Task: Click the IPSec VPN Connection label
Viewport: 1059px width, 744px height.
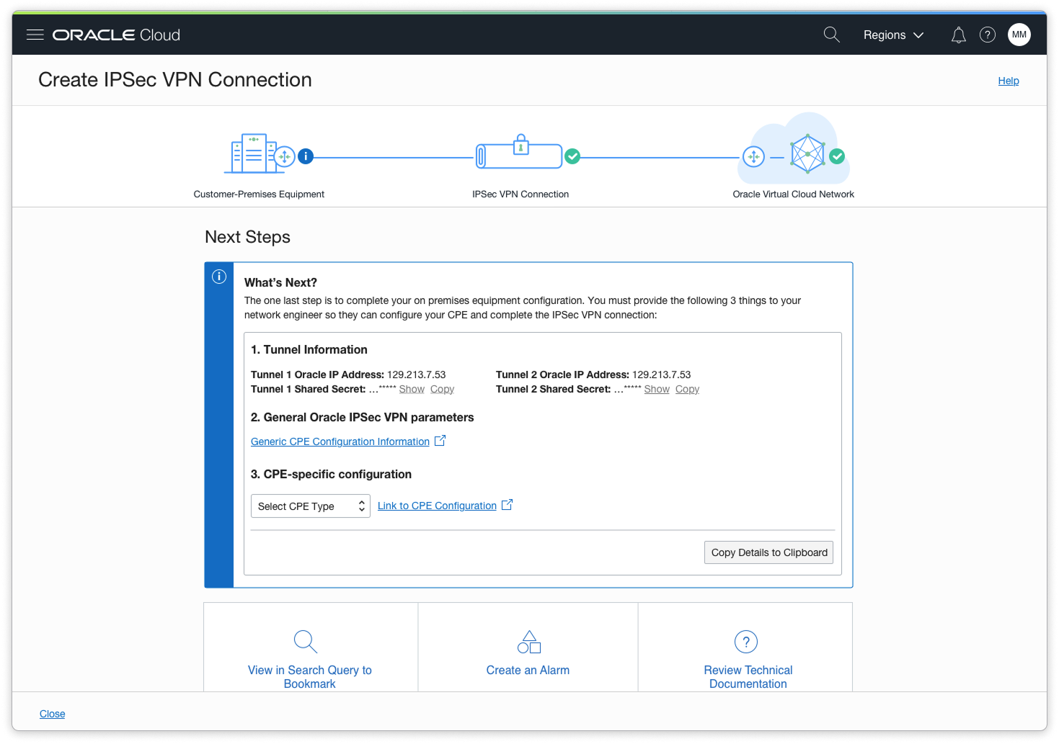Action: tap(520, 194)
